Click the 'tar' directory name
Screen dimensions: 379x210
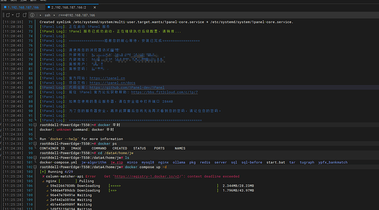[x=292, y=162]
